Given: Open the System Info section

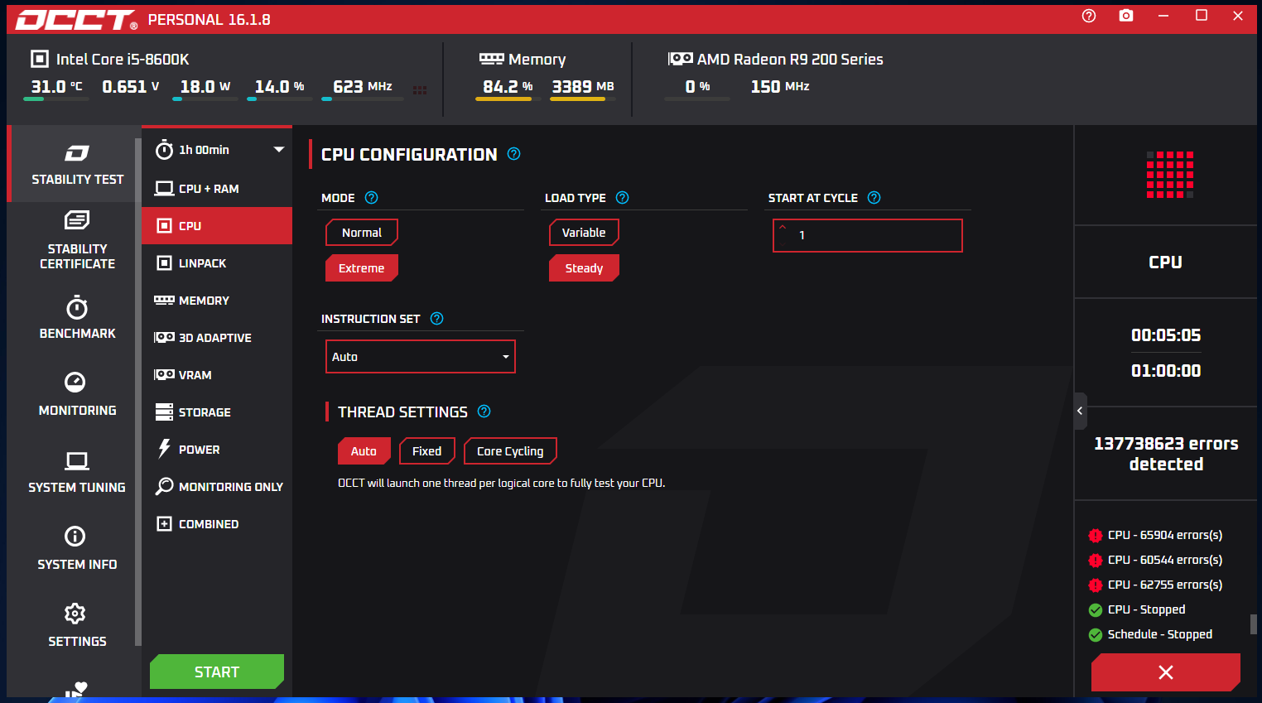Looking at the screenshot, I should pyautogui.click(x=77, y=549).
